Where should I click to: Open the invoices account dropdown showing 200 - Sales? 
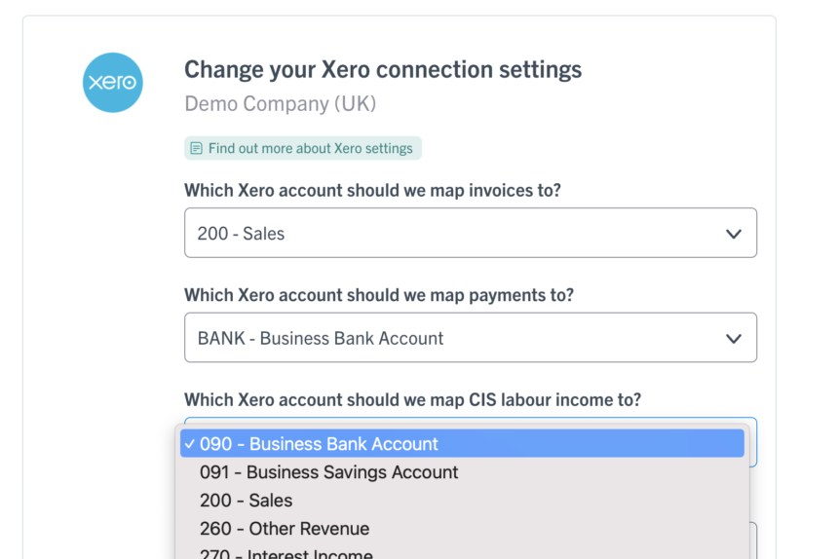coord(471,233)
